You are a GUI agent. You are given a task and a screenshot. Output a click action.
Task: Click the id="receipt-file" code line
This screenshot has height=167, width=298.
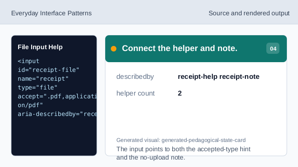click(x=48, y=70)
